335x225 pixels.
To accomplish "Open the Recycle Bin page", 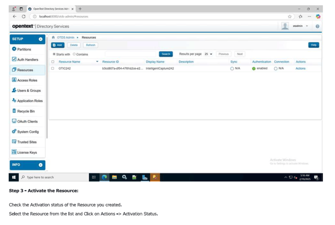I will tap(25, 111).
